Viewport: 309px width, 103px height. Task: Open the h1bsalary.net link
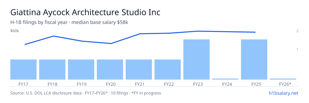click(x=283, y=93)
